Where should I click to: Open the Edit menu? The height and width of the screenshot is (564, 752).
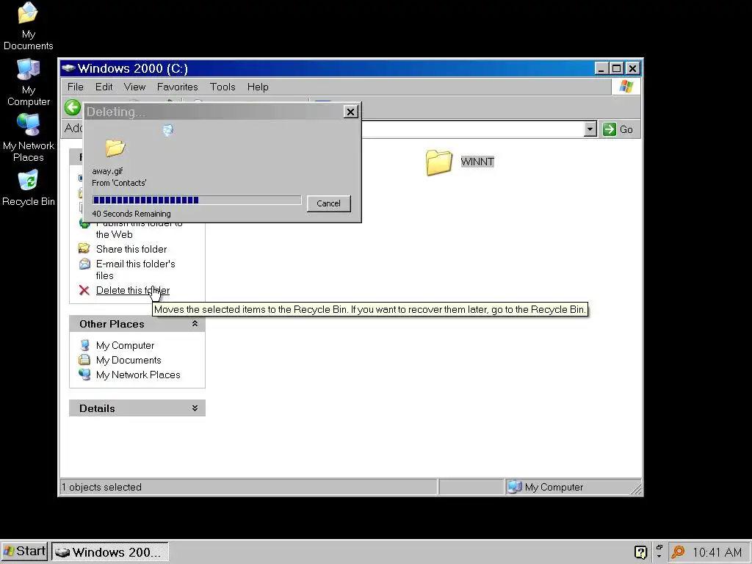(x=104, y=87)
